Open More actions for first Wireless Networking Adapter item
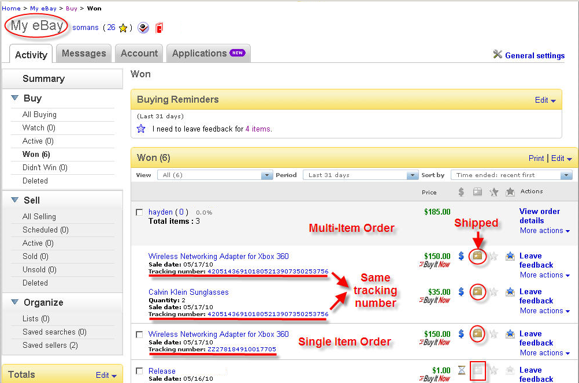 pyautogui.click(x=545, y=275)
